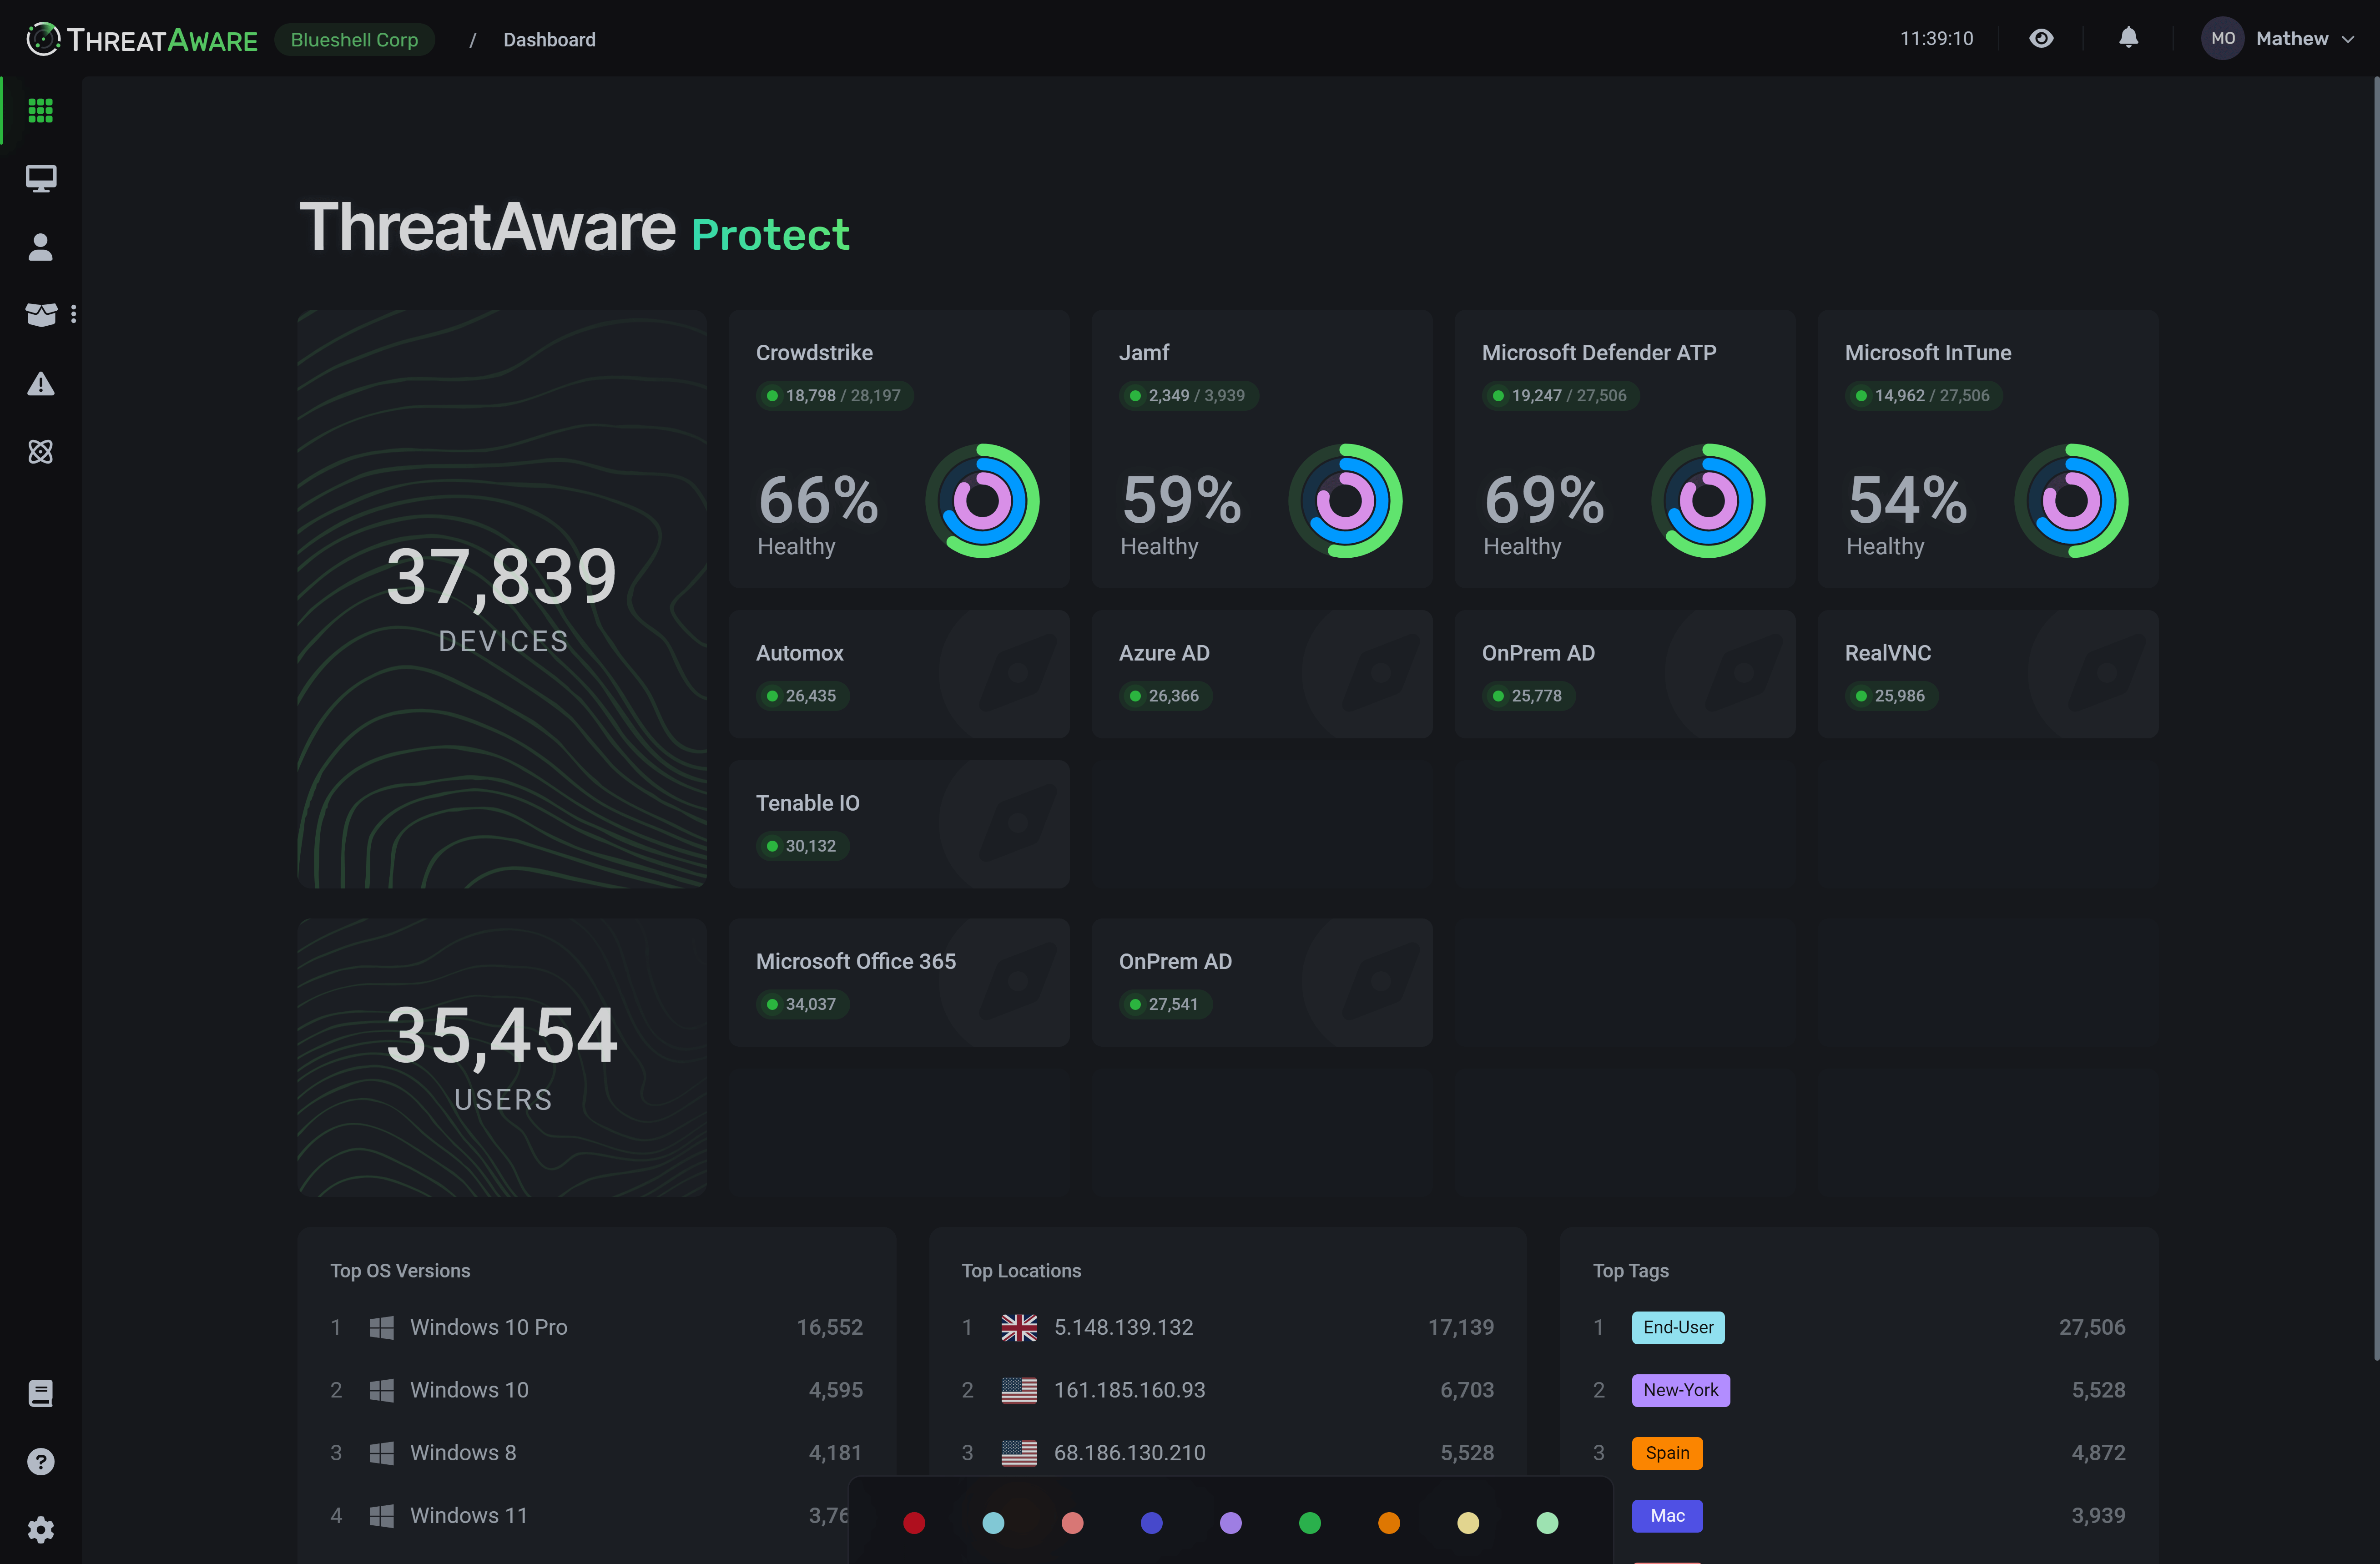
Task: Click the Mac tag
Action: click(x=1667, y=1516)
